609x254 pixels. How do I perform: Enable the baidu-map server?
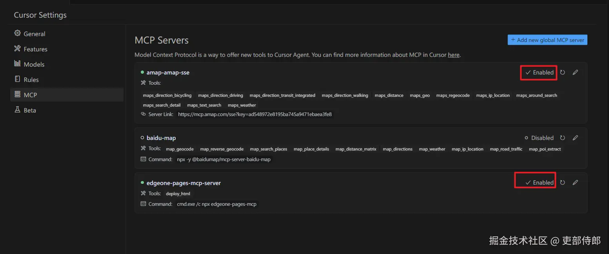tap(539, 138)
